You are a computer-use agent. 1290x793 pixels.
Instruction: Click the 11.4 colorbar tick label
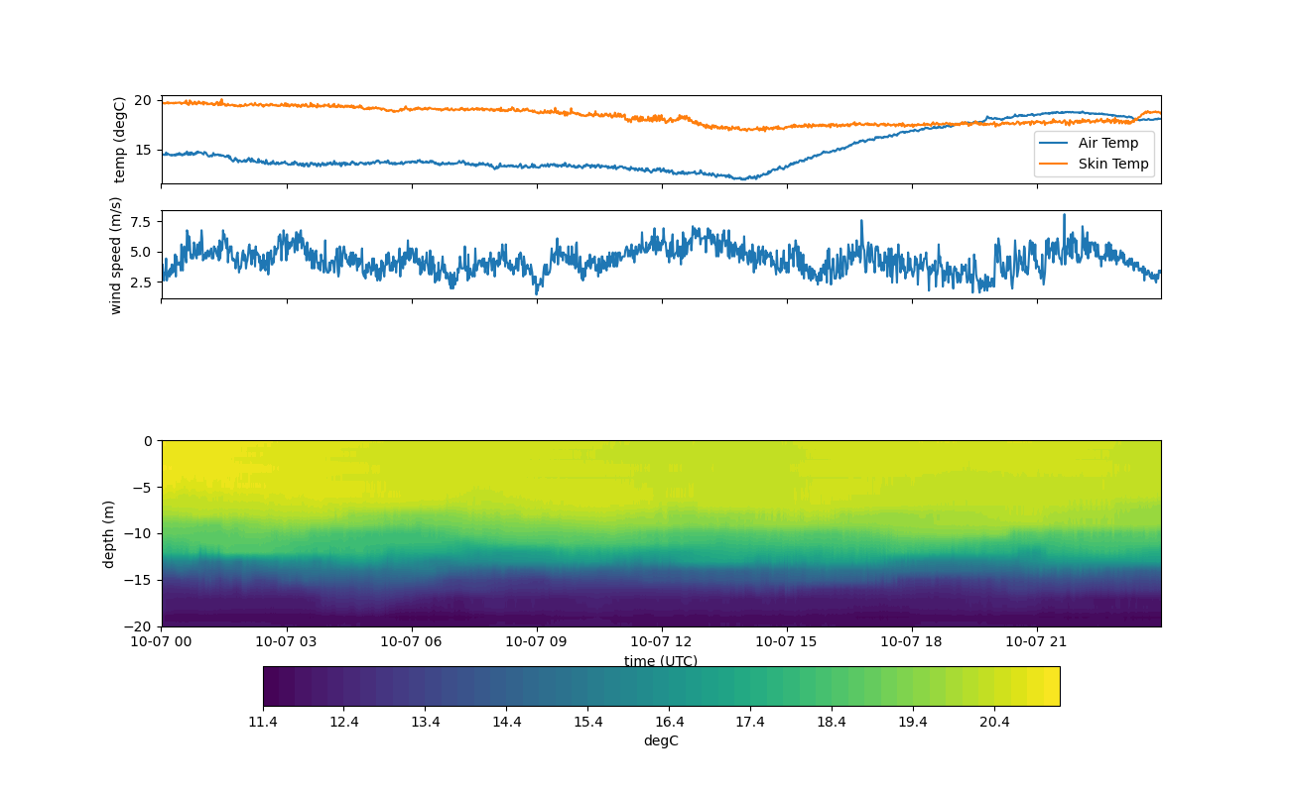(x=263, y=723)
